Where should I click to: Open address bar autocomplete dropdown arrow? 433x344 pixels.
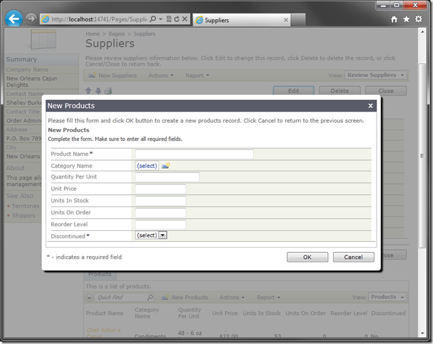point(160,19)
